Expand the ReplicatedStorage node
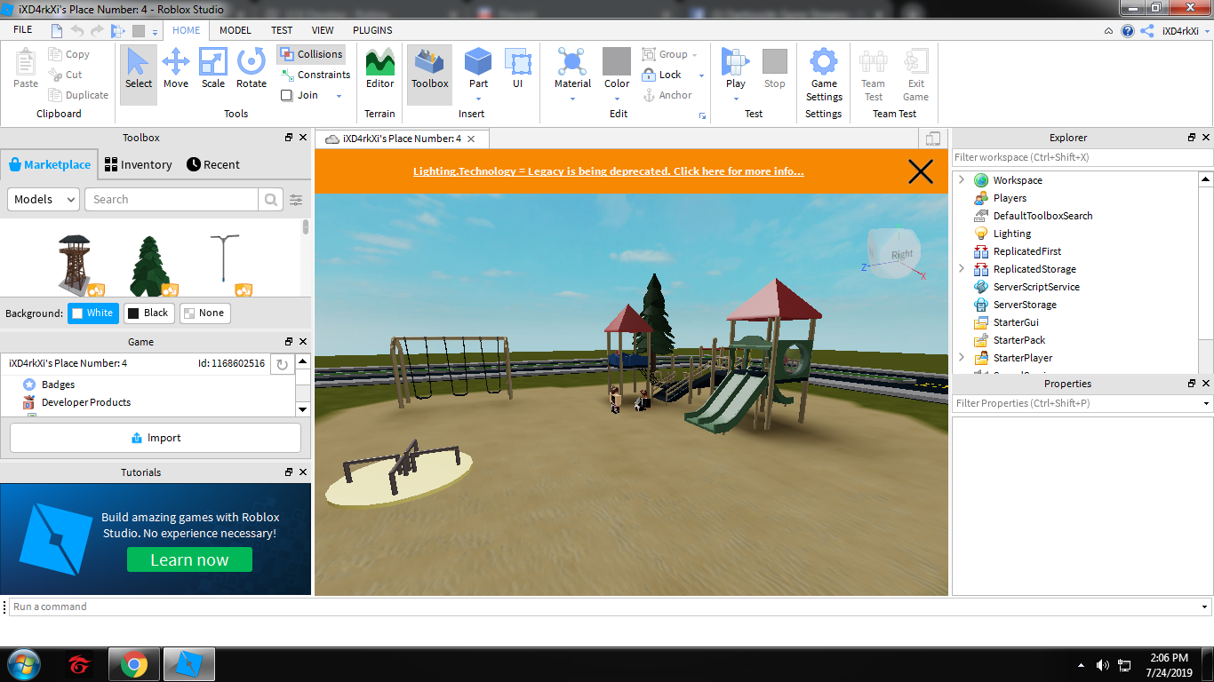This screenshot has height=682, width=1214. coord(961,269)
